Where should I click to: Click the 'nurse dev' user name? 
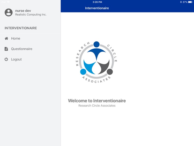click(x=23, y=11)
